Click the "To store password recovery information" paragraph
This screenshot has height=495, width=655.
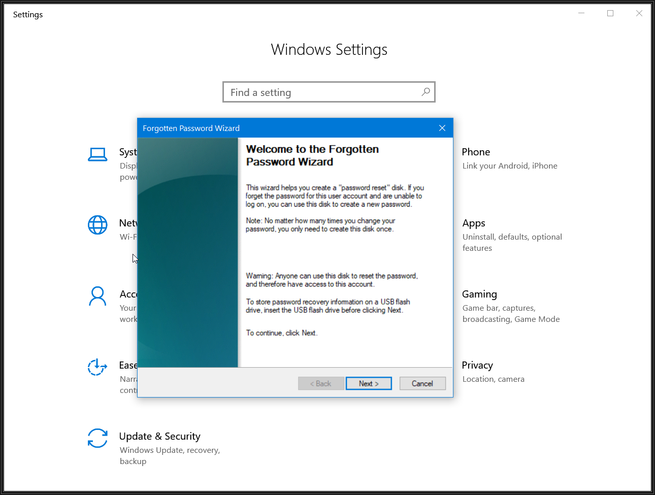(328, 306)
